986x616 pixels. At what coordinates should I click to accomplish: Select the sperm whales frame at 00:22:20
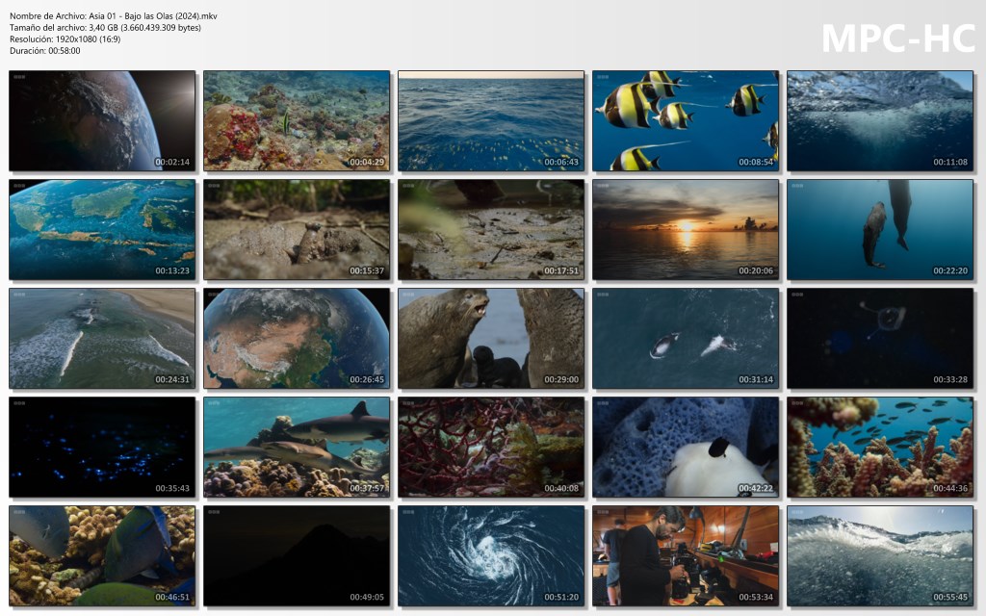(x=880, y=229)
